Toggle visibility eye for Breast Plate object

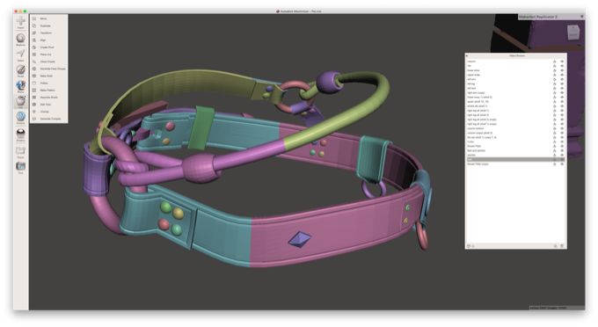[x=562, y=146]
